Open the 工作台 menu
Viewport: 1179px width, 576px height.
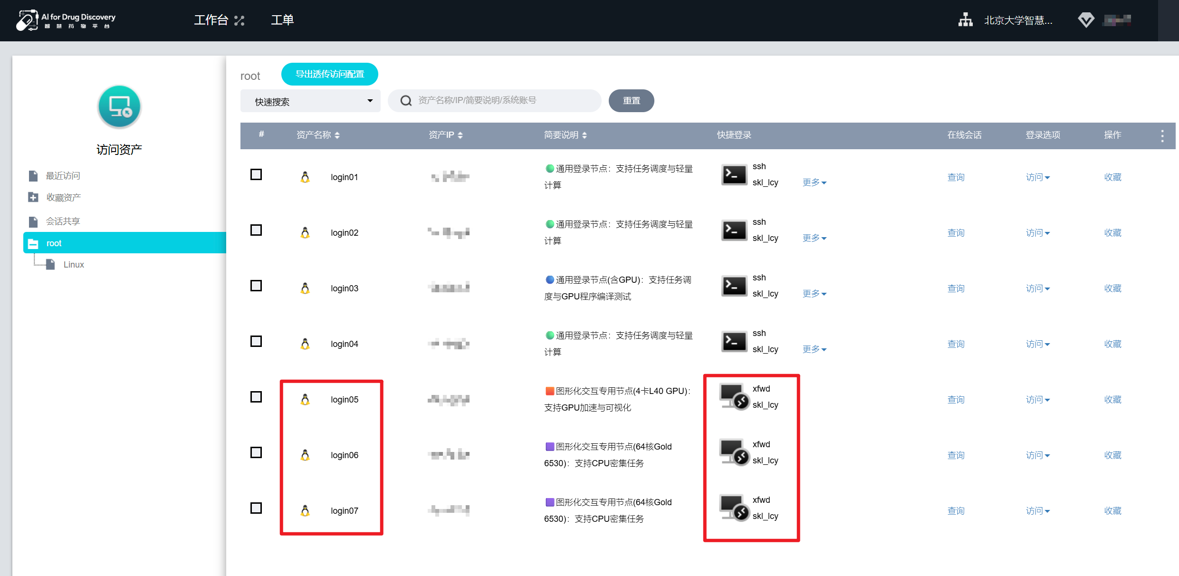coord(211,20)
